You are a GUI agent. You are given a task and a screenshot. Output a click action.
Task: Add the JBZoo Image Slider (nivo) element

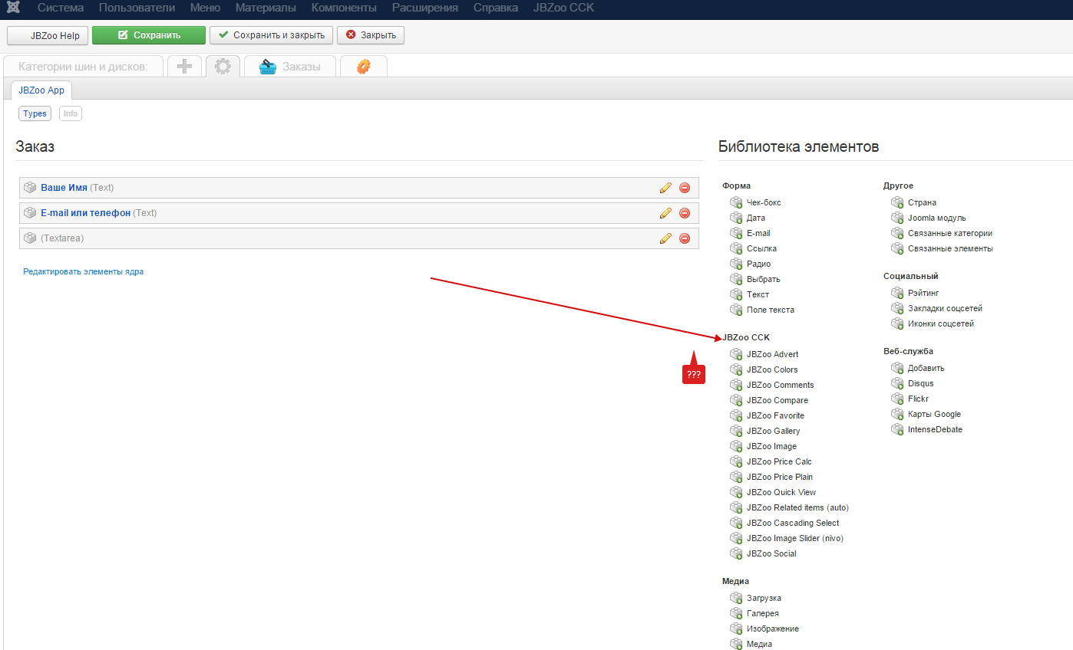point(795,538)
